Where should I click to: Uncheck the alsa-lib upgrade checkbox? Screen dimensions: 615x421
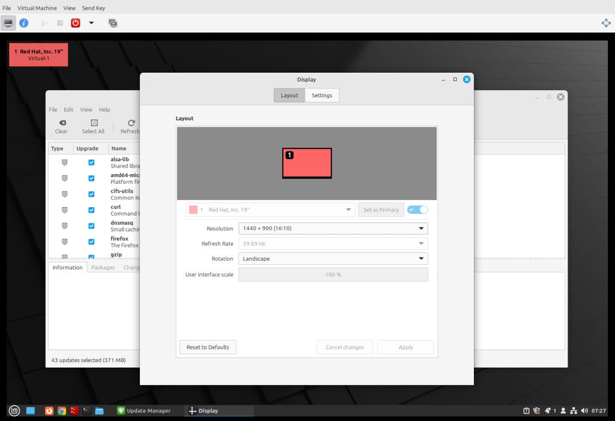coord(91,162)
